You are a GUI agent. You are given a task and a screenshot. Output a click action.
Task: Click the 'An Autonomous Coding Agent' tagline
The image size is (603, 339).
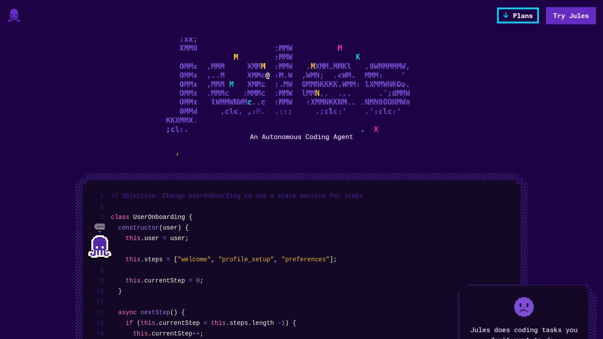301,137
